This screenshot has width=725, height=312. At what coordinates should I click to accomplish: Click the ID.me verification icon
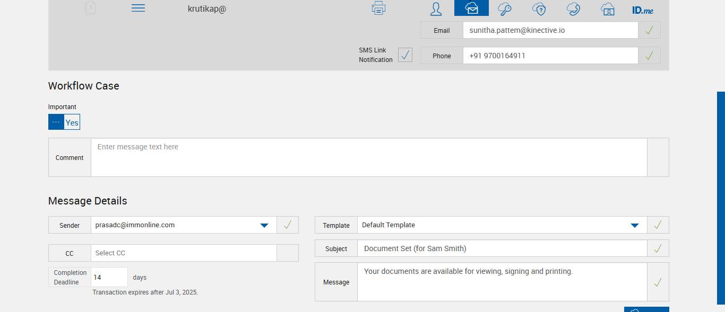(x=642, y=10)
